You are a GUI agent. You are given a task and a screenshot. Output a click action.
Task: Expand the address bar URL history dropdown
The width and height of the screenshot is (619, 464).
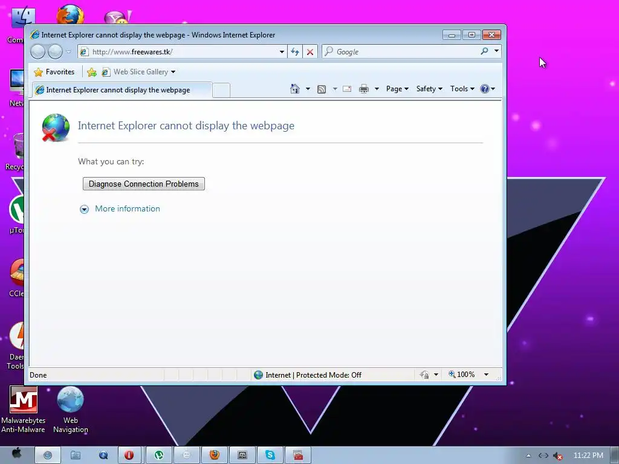pyautogui.click(x=282, y=52)
